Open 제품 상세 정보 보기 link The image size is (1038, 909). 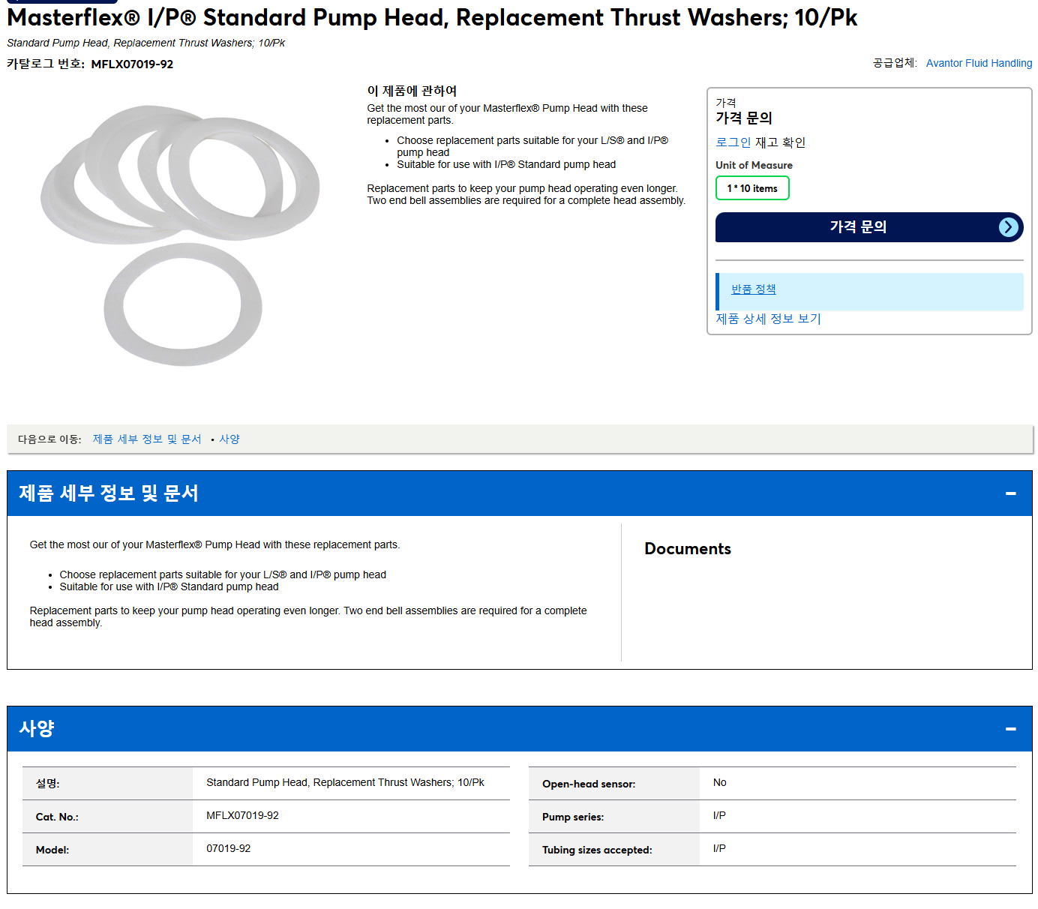click(769, 319)
